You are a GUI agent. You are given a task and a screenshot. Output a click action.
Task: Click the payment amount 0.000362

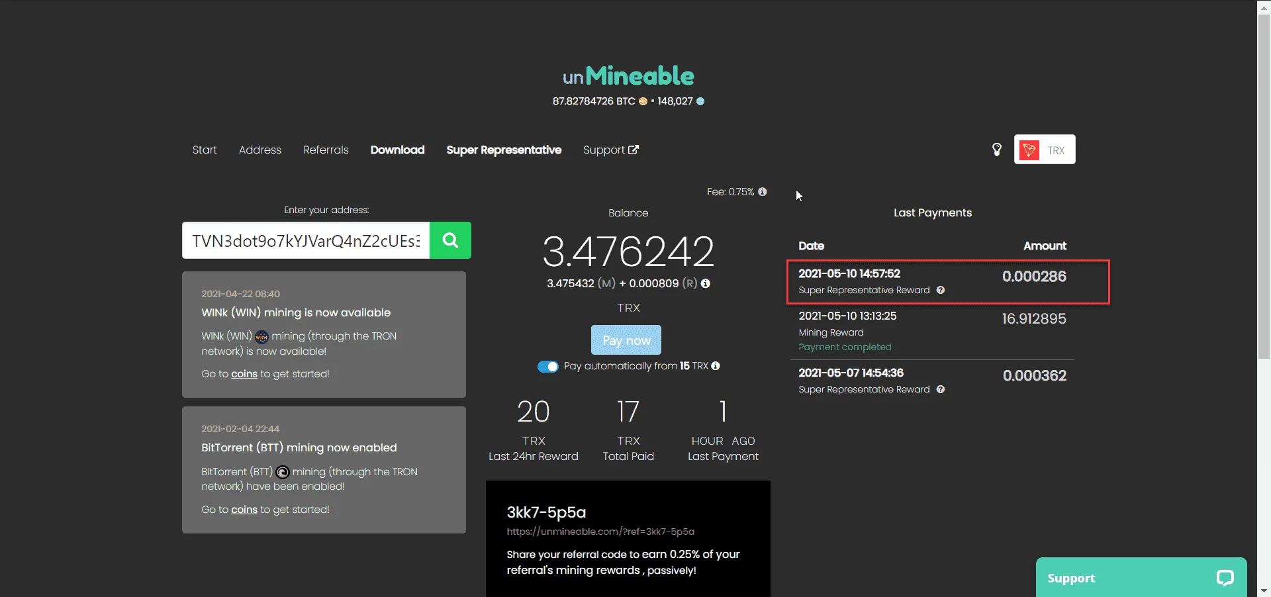point(1035,376)
